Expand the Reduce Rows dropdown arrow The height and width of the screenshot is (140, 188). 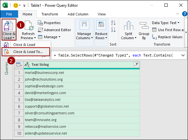(106, 38)
